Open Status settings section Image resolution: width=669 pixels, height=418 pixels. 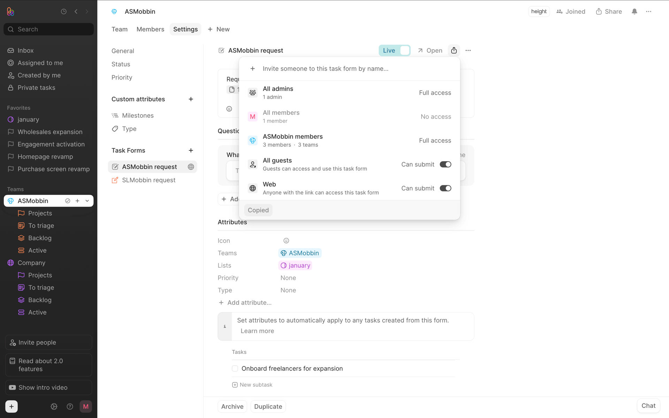pos(121,64)
